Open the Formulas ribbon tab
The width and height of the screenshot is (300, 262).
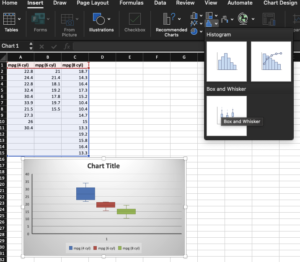click(x=131, y=3)
